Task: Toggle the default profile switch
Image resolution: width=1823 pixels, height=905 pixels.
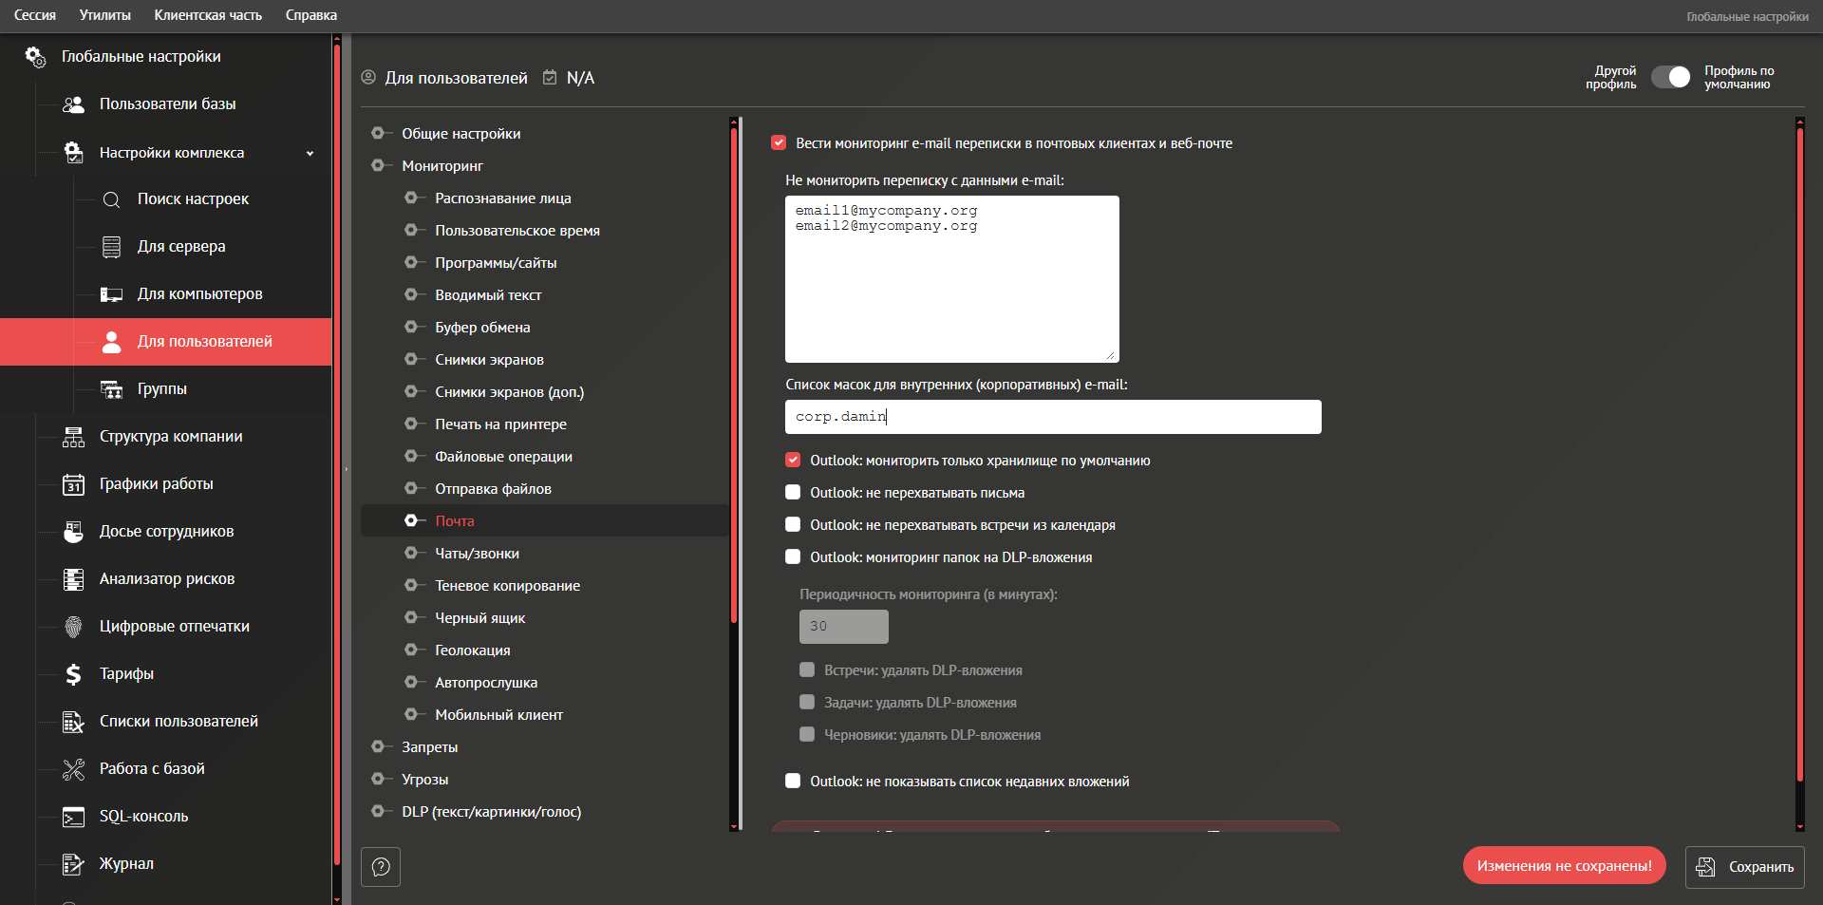Action: pos(1670,78)
